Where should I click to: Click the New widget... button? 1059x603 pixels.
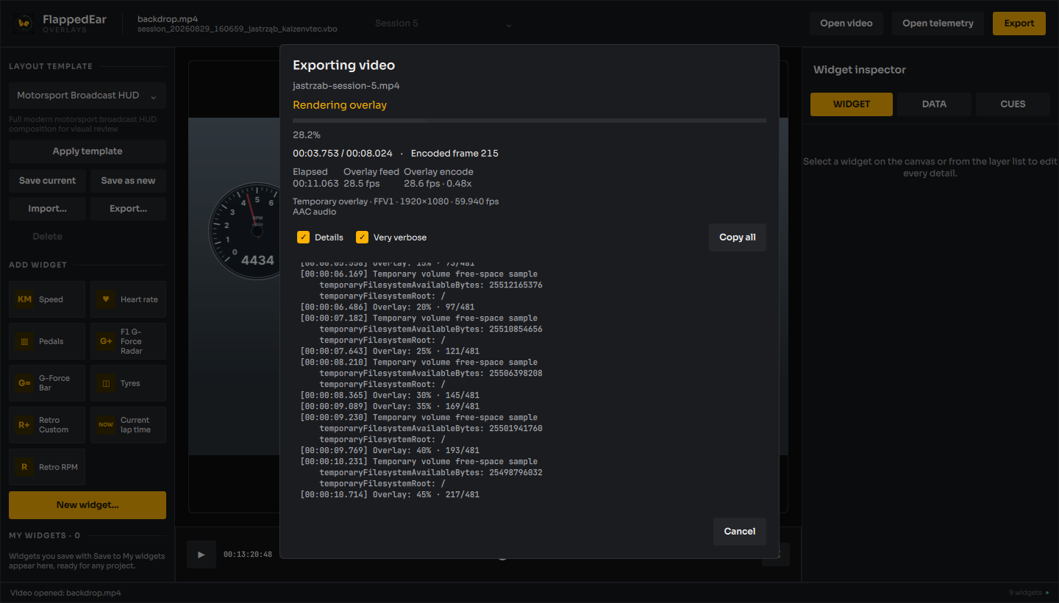(88, 505)
